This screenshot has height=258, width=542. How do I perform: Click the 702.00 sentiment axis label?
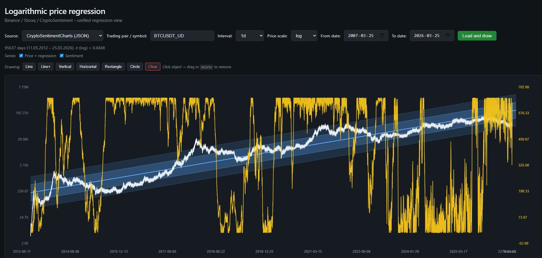[x=523, y=87]
